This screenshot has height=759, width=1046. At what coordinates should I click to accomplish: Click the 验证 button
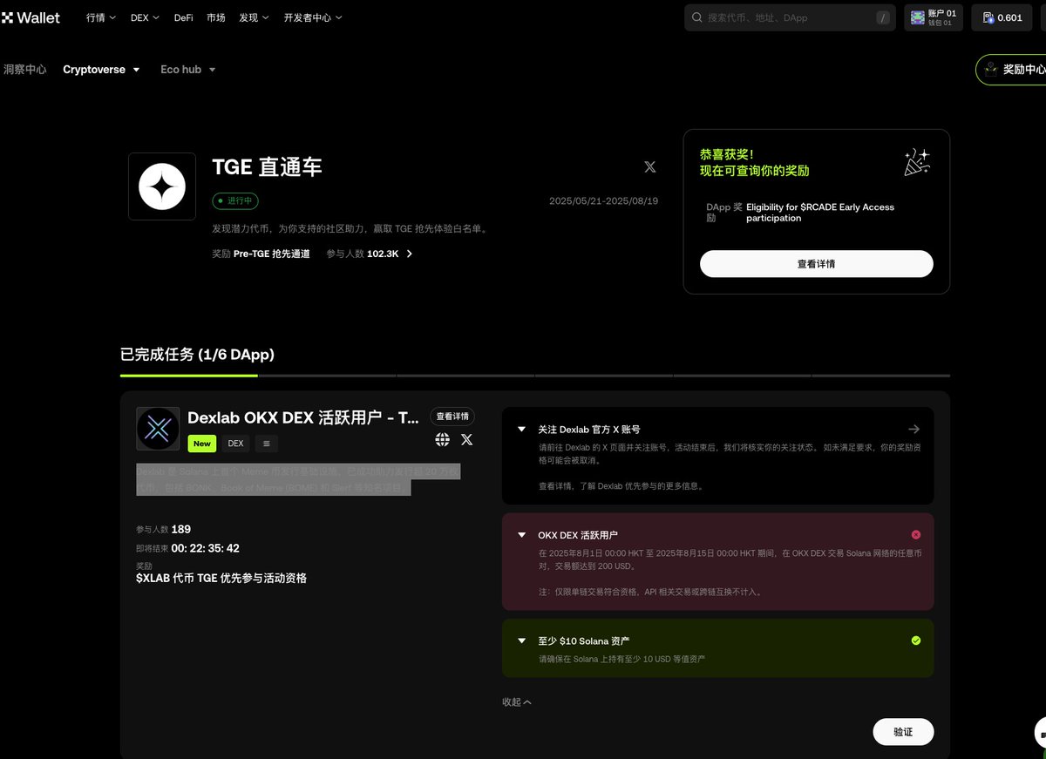pyautogui.click(x=903, y=731)
